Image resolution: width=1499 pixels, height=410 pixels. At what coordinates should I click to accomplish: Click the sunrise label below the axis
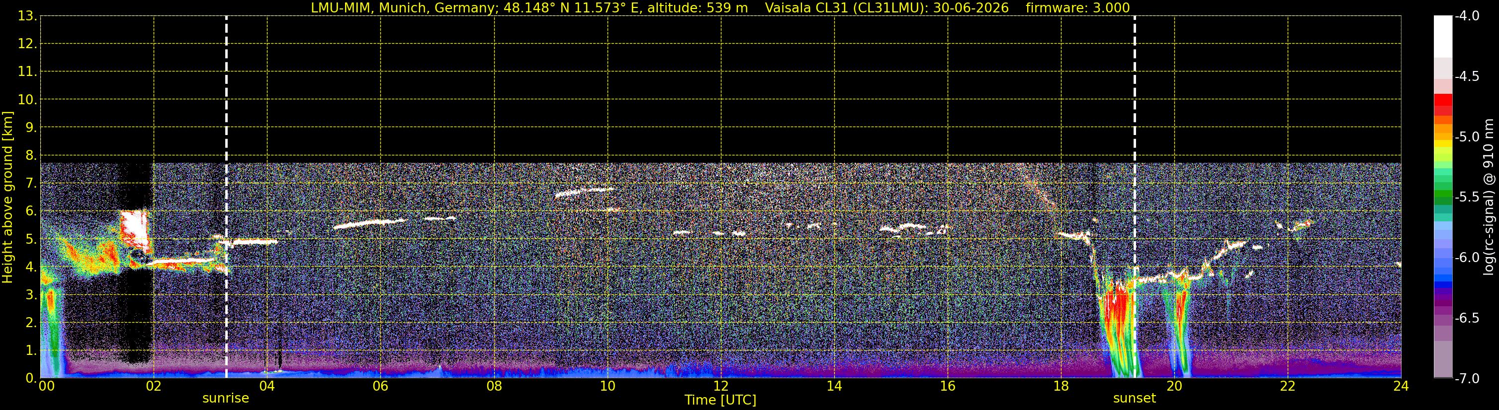(x=226, y=399)
